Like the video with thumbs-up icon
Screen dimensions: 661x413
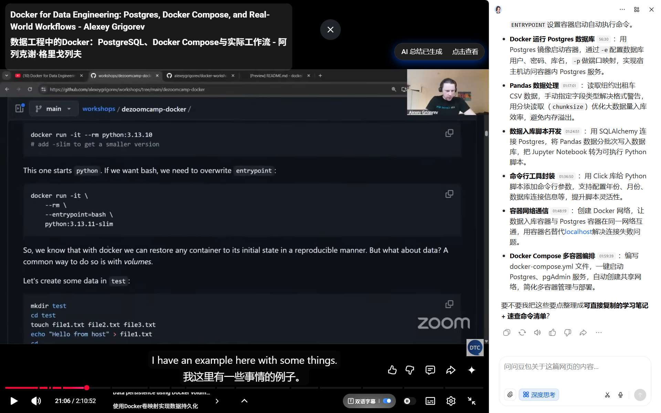pos(392,370)
